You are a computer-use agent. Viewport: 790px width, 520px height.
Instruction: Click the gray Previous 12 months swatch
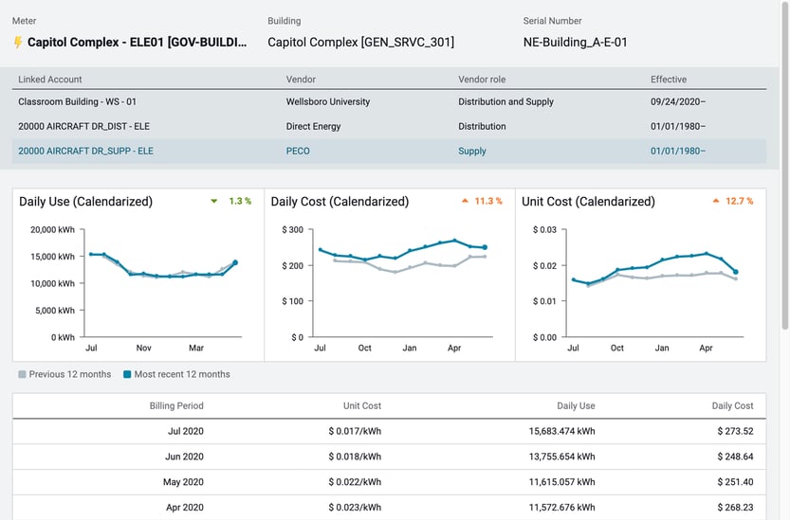point(23,374)
